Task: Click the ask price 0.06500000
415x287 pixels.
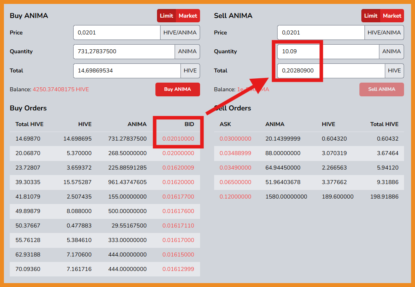Action: [235, 182]
